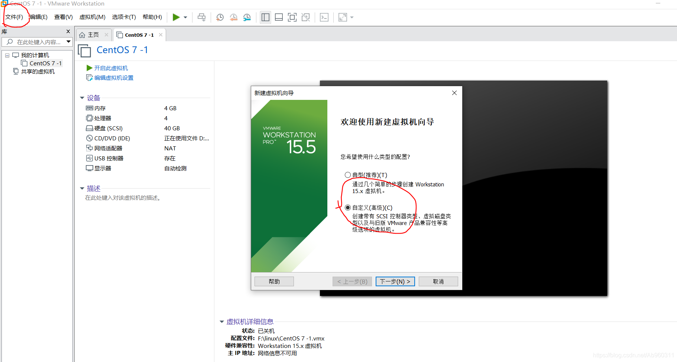Click the VM title icon beside CentOS 7 -1
This screenshot has height=362, width=677.
[x=84, y=50]
